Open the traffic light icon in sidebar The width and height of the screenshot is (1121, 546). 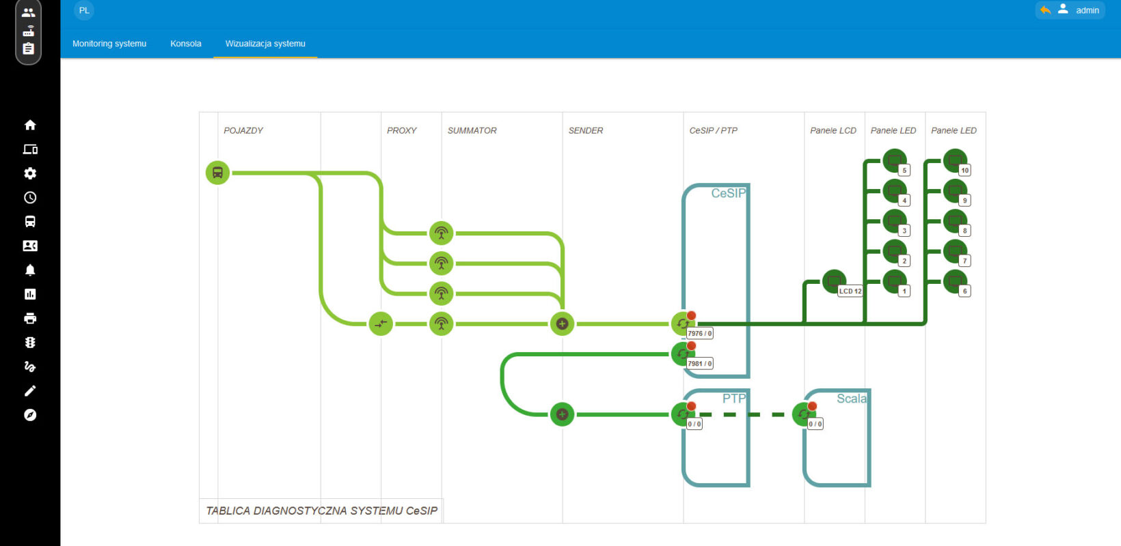tap(30, 343)
